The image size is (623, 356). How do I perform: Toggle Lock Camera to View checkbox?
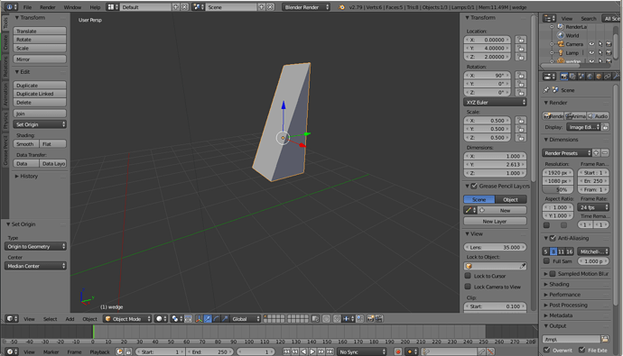pos(468,287)
